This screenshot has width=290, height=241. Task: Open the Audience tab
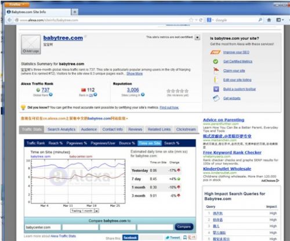[x=89, y=129]
